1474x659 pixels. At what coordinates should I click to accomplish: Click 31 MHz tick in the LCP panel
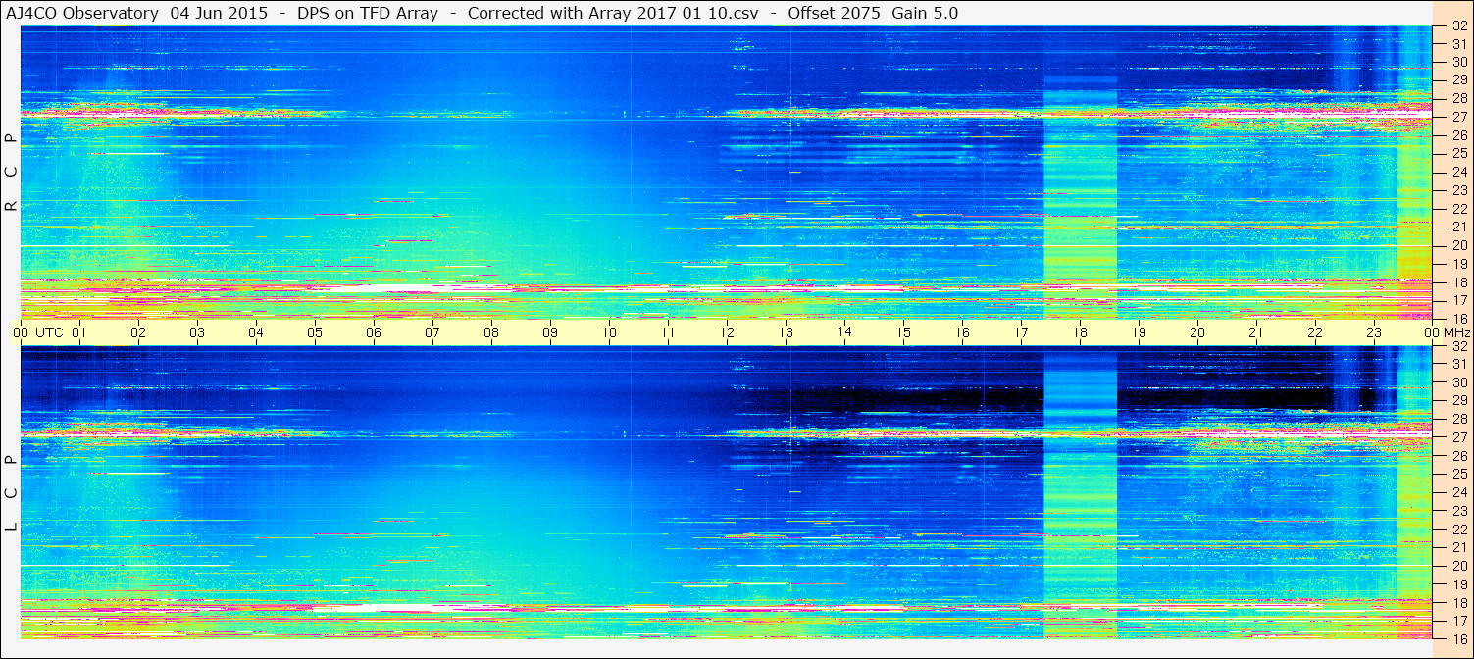pyautogui.click(x=1458, y=364)
